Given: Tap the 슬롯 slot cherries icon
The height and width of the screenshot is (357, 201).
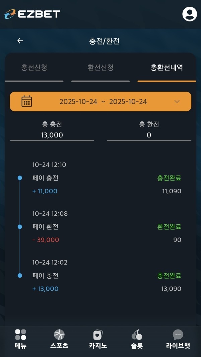Looking at the screenshot, I should tap(137, 335).
